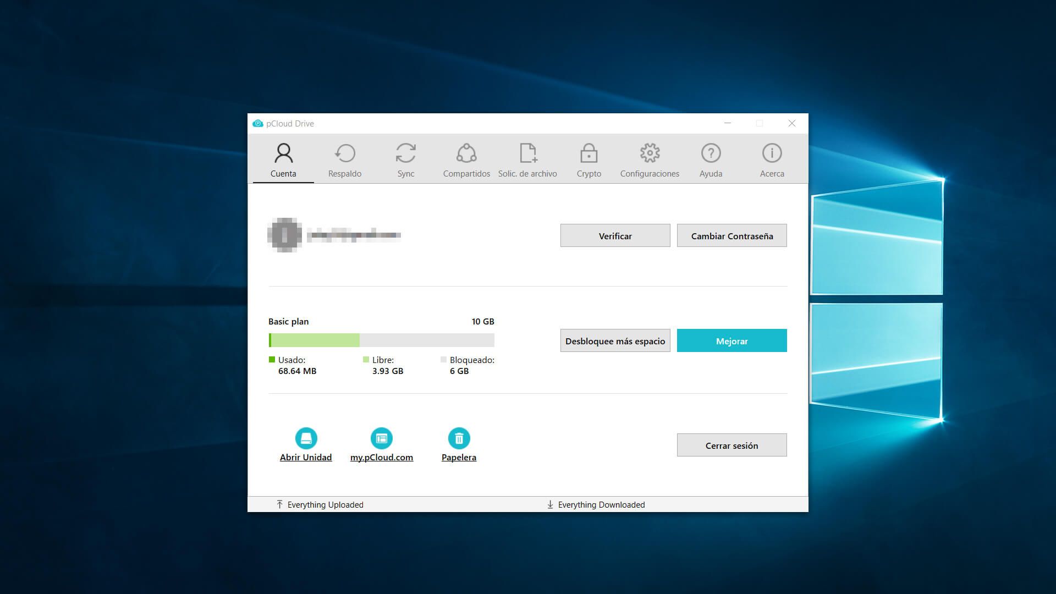1056x594 pixels.
Task: Follow the Abrir Unidad link
Action: (306, 458)
